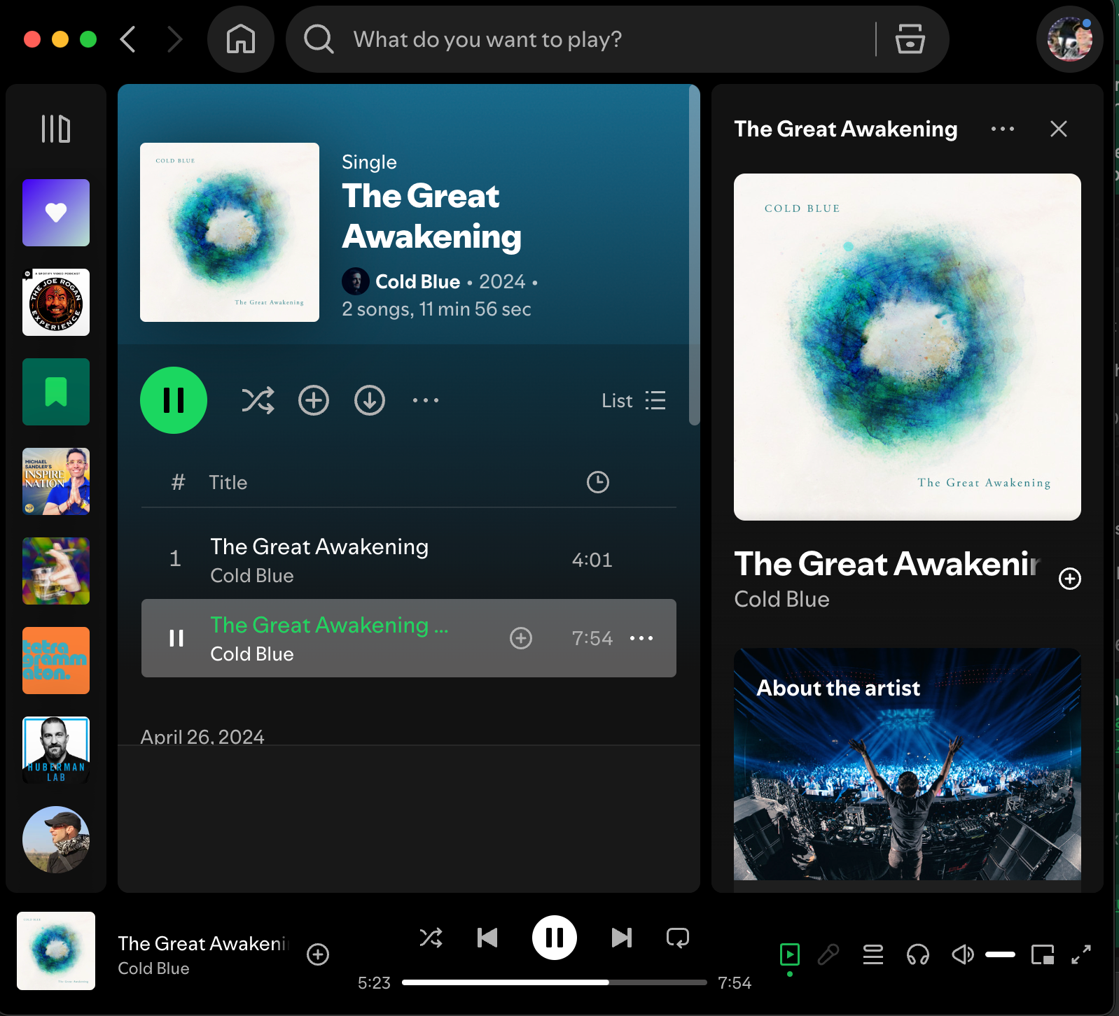Screen dimensions: 1119x1016
Task: Open the Browse icon in search bar
Action: tap(910, 39)
